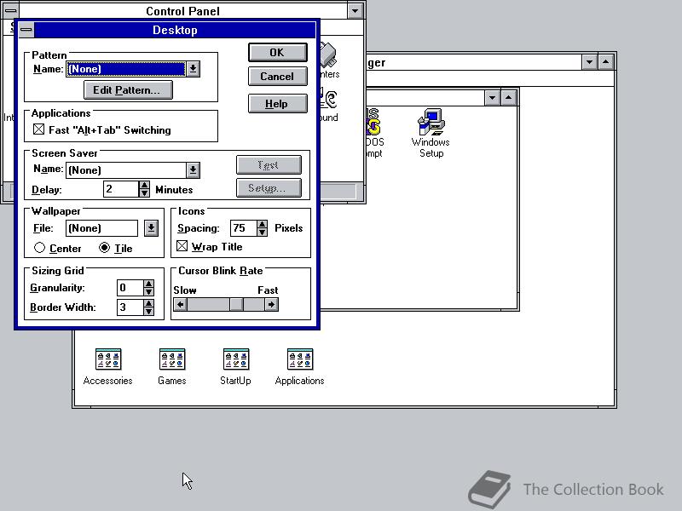The height and width of the screenshot is (511, 682).
Task: Click the cursor blink rate slider thumb
Action: pos(236,304)
